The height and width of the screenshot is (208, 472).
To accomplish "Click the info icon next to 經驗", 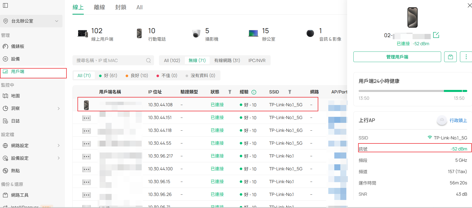I will pyautogui.click(x=254, y=92).
